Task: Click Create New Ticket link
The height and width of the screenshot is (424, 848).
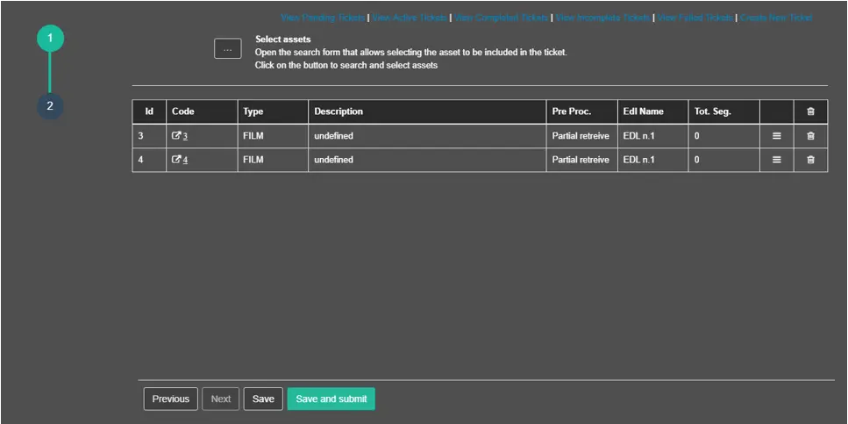Action: point(776,18)
